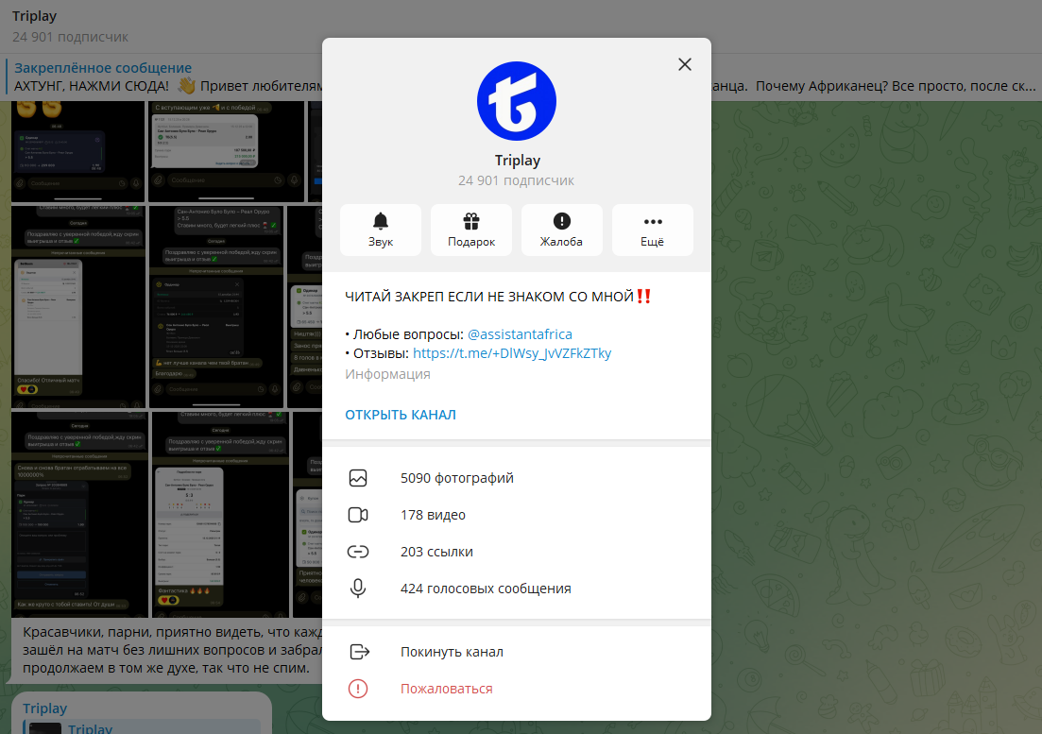Choose Покинуть канал
The width and height of the screenshot is (1042, 734).
pyautogui.click(x=452, y=652)
